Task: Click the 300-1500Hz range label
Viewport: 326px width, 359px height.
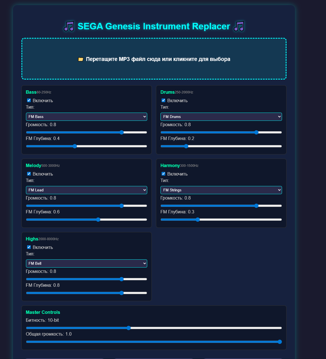Action: [x=189, y=166]
